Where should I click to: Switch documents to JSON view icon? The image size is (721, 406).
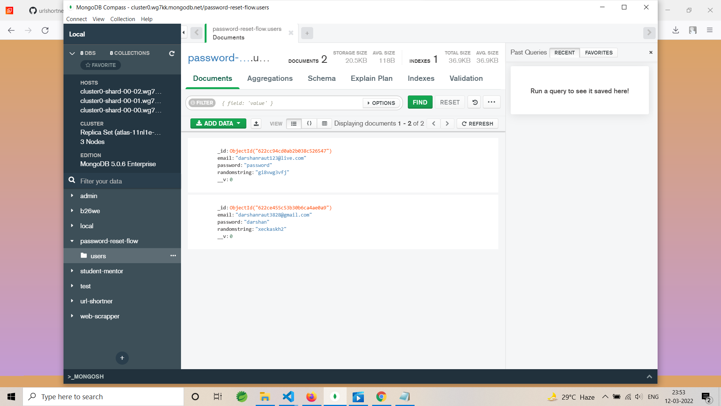tap(309, 123)
